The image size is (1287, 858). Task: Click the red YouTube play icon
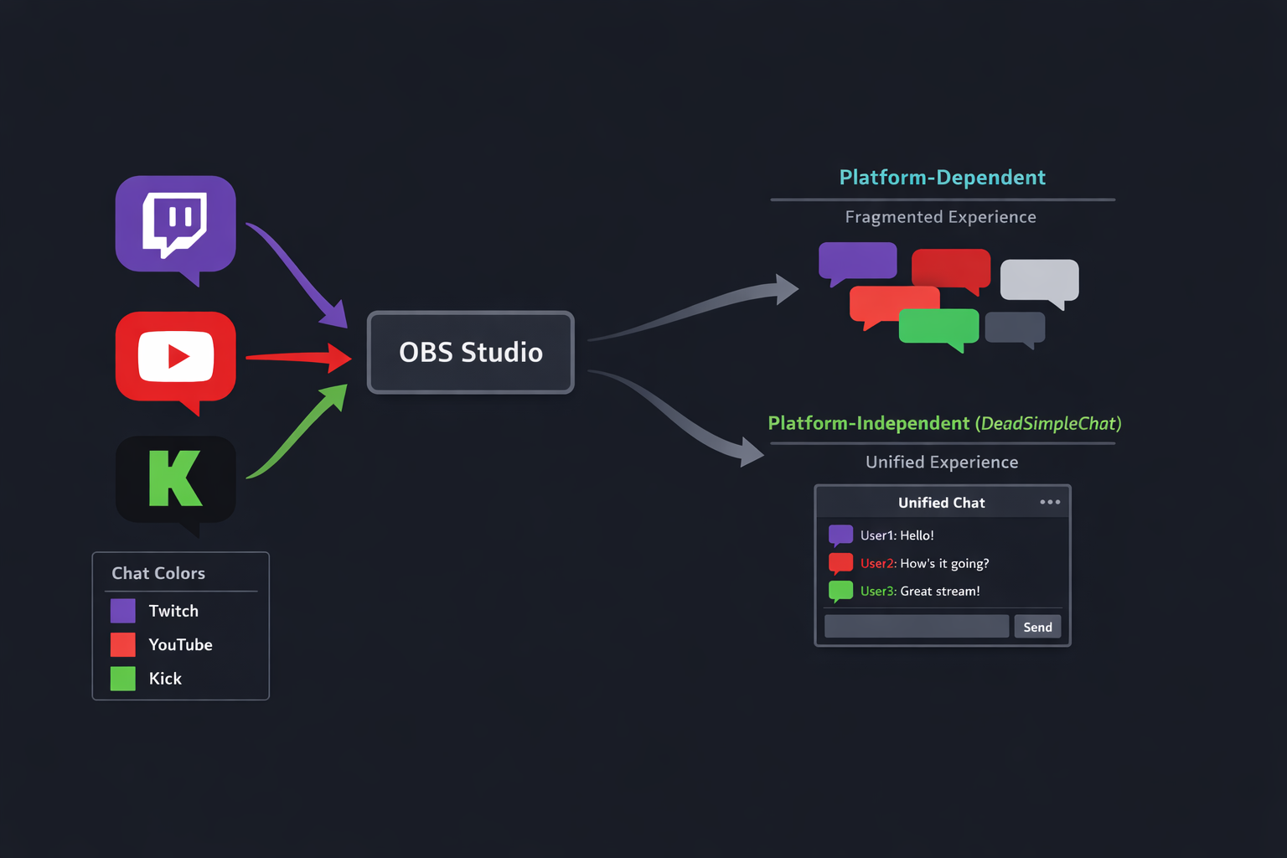(175, 357)
